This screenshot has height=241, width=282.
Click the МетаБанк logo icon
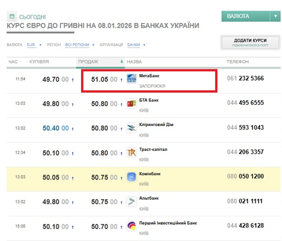pyautogui.click(x=132, y=79)
